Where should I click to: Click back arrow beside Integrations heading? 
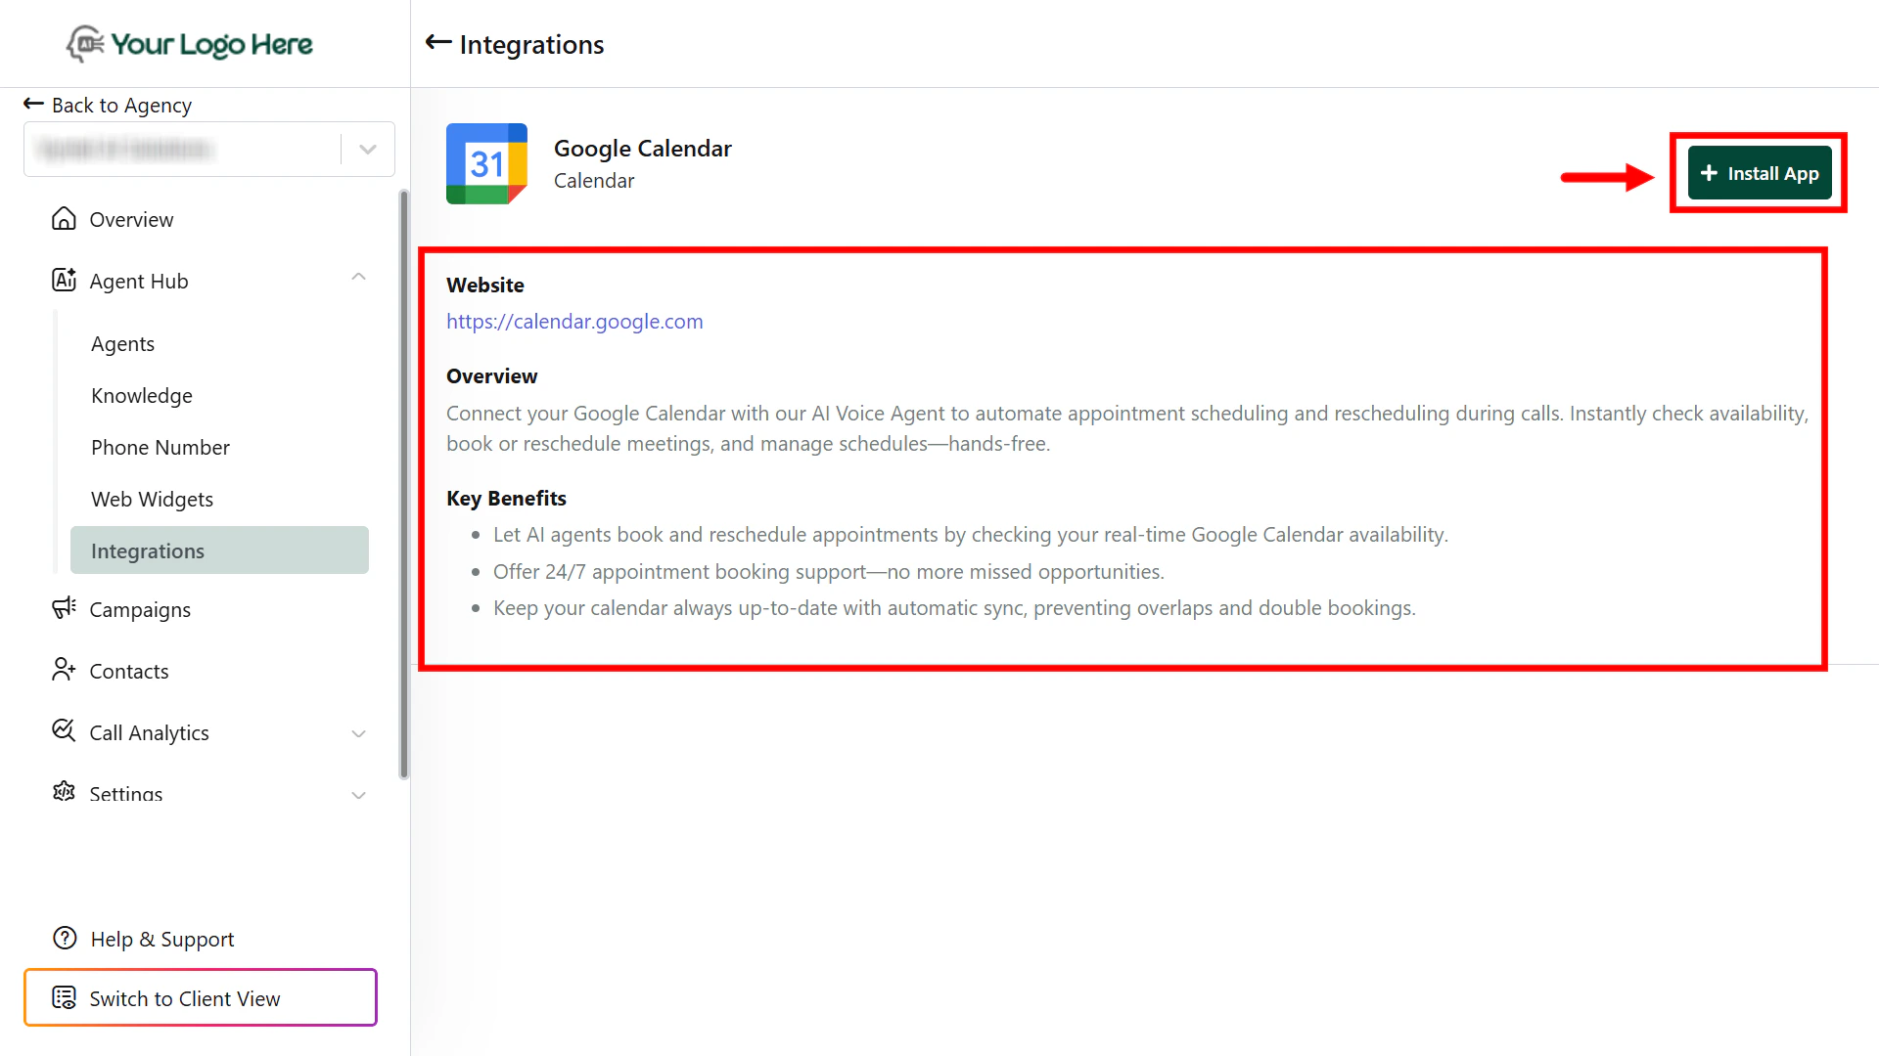[x=437, y=43]
